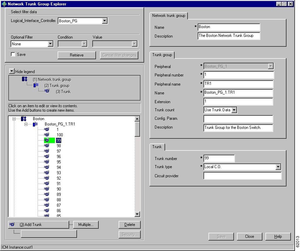This screenshot has height=251, width=300.
Task: Click trunk icon next to trunk 92
Action: tap(46, 178)
